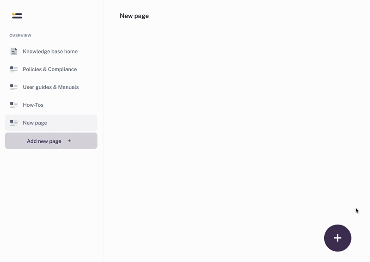Click the OVERVIEW section label
Image resolution: width=370 pixels, height=262 pixels.
[x=20, y=36]
